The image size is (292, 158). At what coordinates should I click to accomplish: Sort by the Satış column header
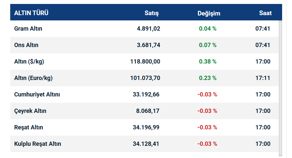tap(152, 13)
